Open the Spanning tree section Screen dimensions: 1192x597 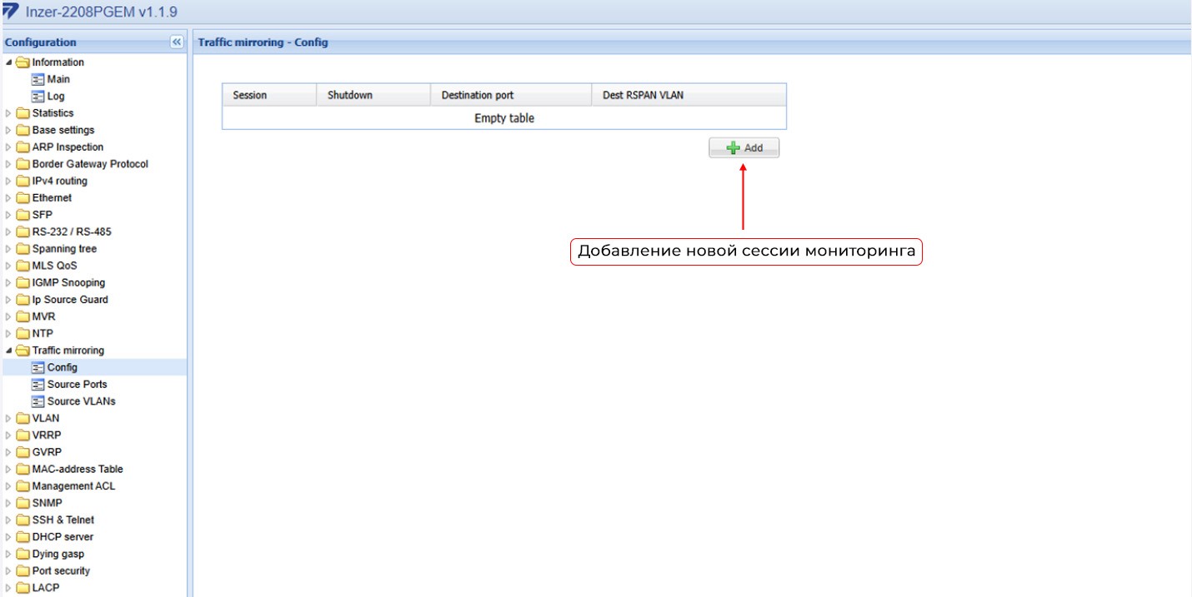click(64, 249)
